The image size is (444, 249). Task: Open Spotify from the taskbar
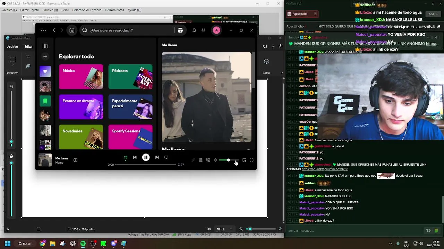point(83,243)
